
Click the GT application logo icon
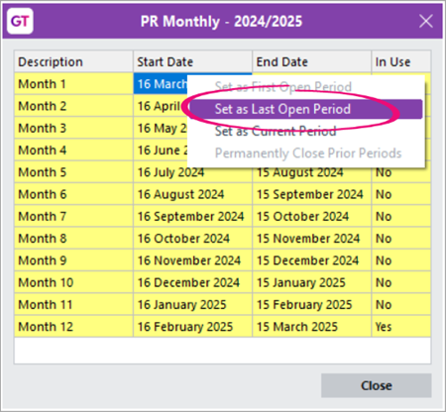pos(20,22)
